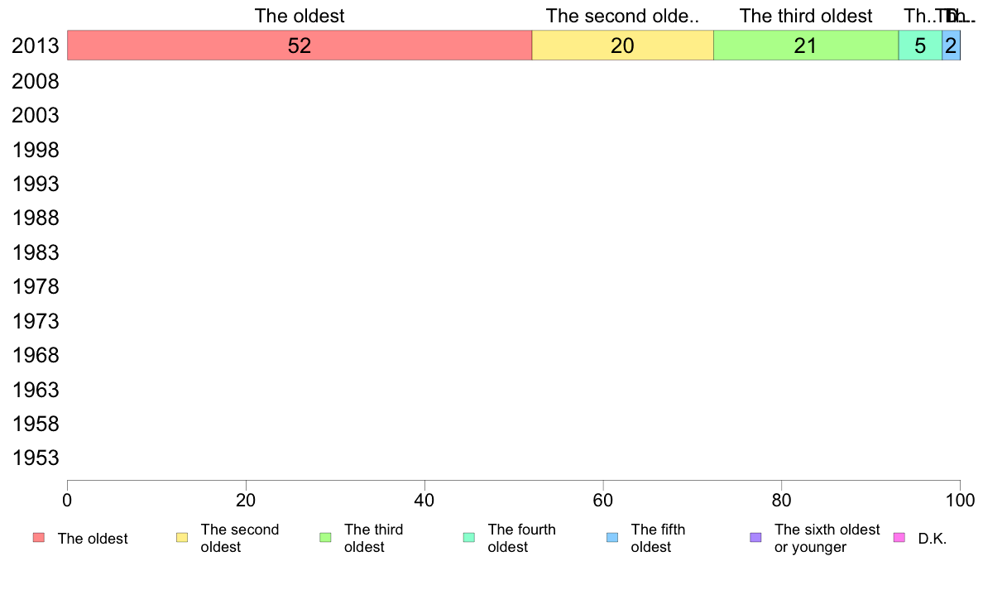Click the pink D.K. legend swatch
The width and height of the screenshot is (983, 609).
pos(899,538)
